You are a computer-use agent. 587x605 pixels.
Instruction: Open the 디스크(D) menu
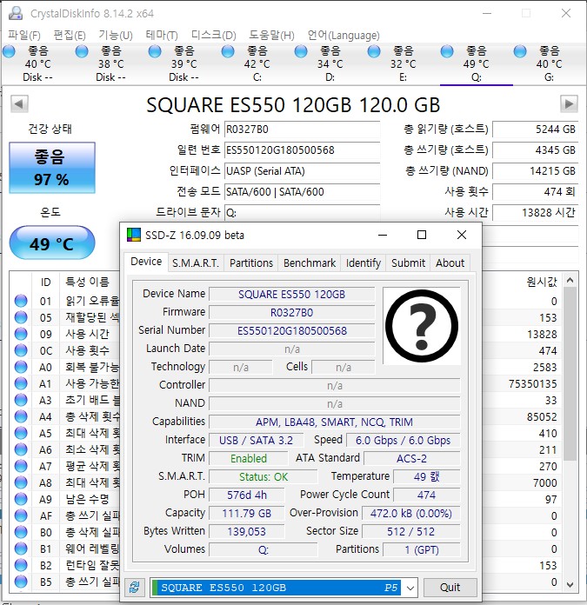(213, 35)
